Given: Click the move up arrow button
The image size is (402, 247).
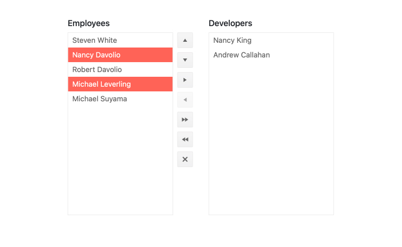Looking at the screenshot, I should pos(185,40).
